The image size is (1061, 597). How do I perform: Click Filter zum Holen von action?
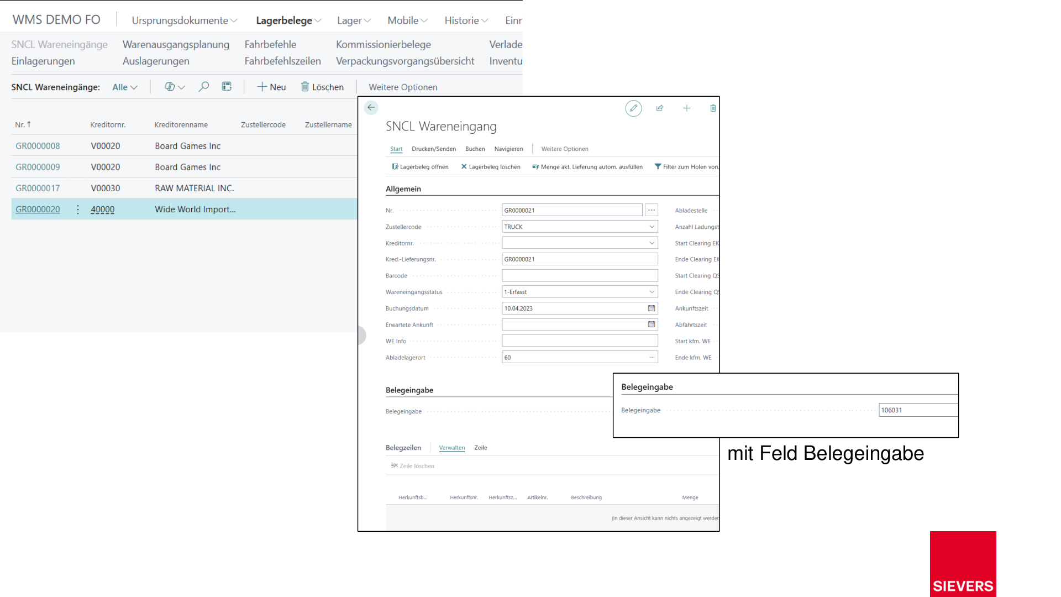[x=686, y=167]
